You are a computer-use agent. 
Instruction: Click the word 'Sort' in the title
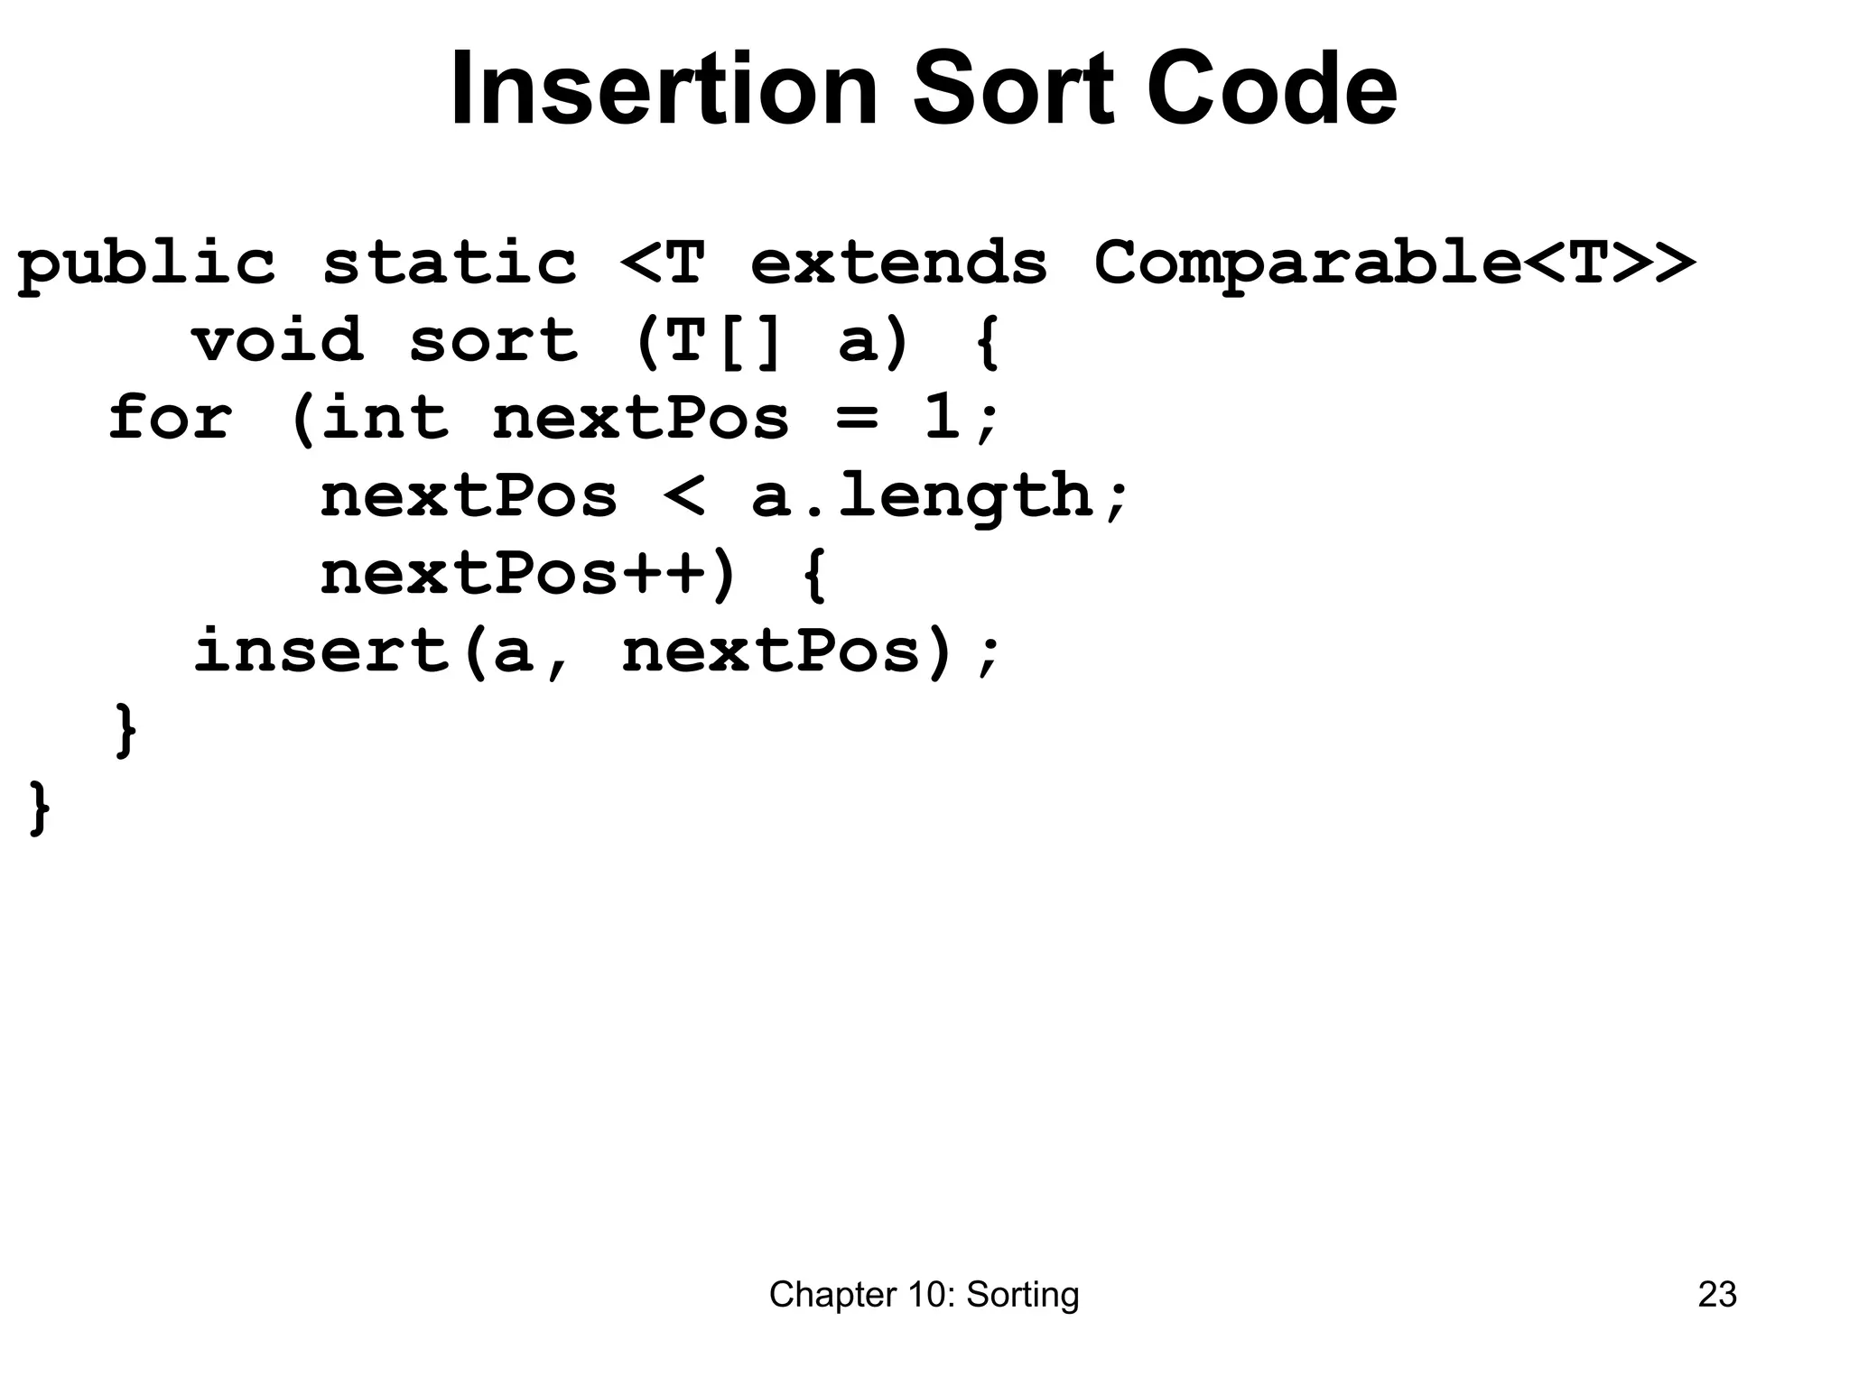tap(1013, 90)
